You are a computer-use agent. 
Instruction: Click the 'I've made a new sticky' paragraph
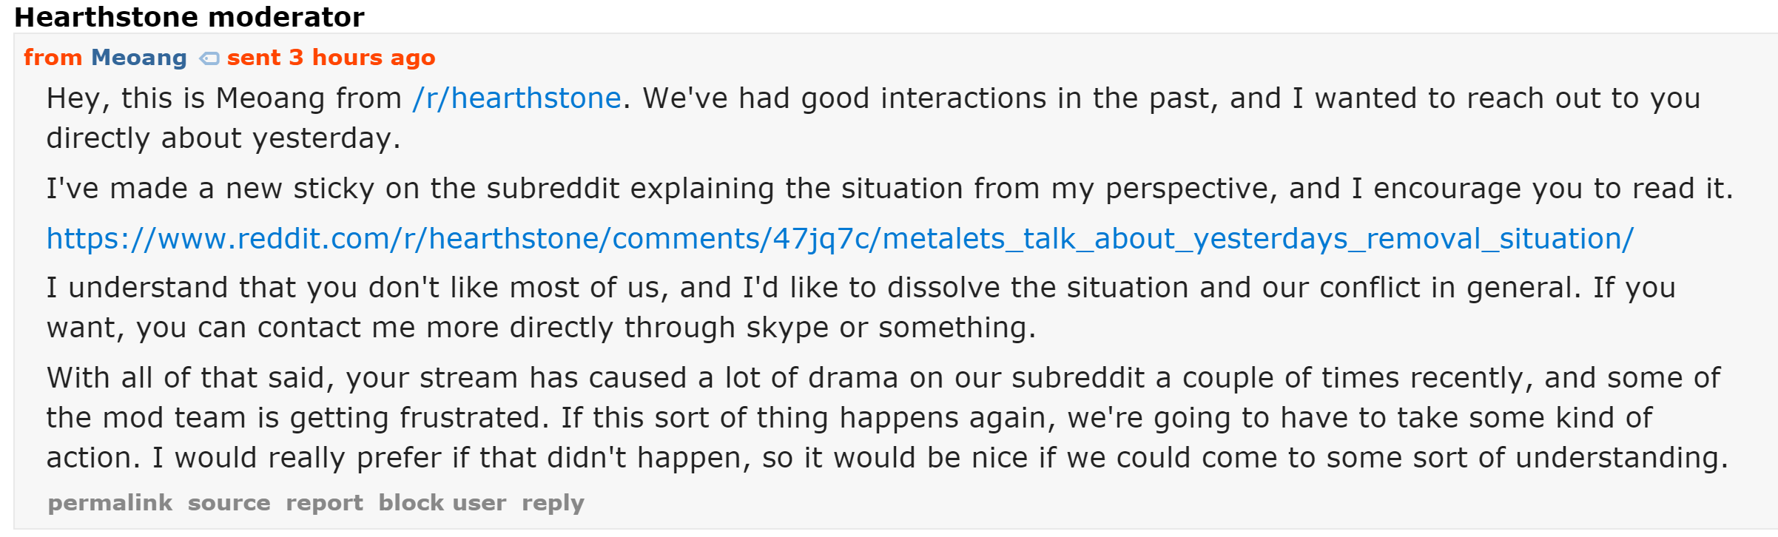tap(889, 189)
